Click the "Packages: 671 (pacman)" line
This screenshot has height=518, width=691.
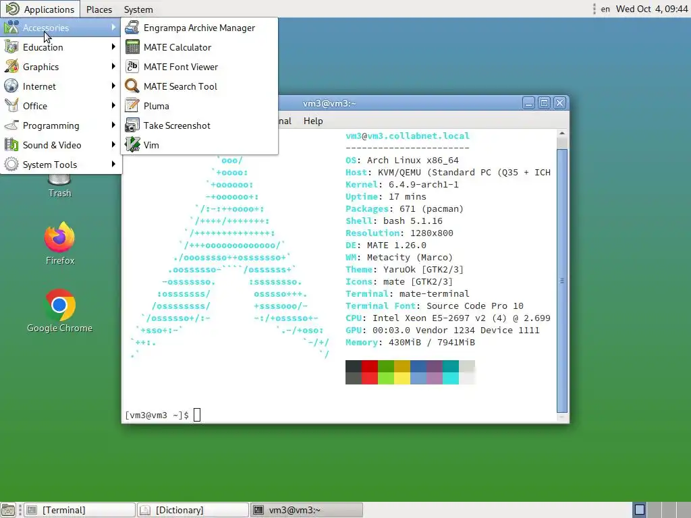(405, 209)
